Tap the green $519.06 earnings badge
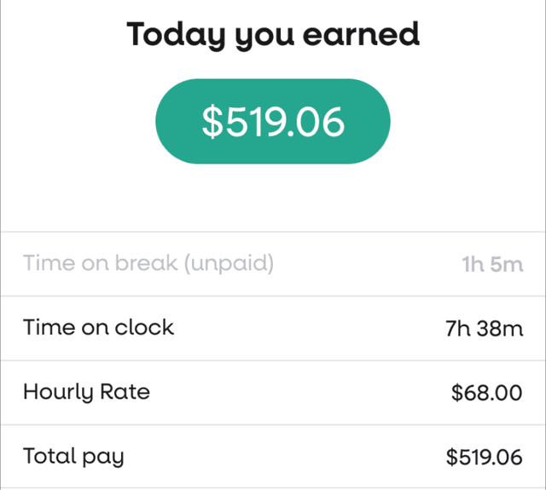 (x=272, y=122)
